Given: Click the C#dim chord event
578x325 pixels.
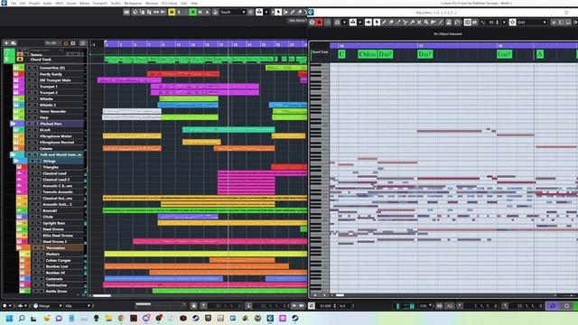Looking at the screenshot, I should pos(368,54).
